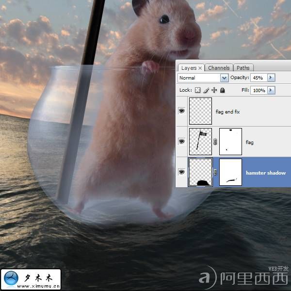
Task: Toggle Lock transparent pixels icon
Action: pos(198,90)
